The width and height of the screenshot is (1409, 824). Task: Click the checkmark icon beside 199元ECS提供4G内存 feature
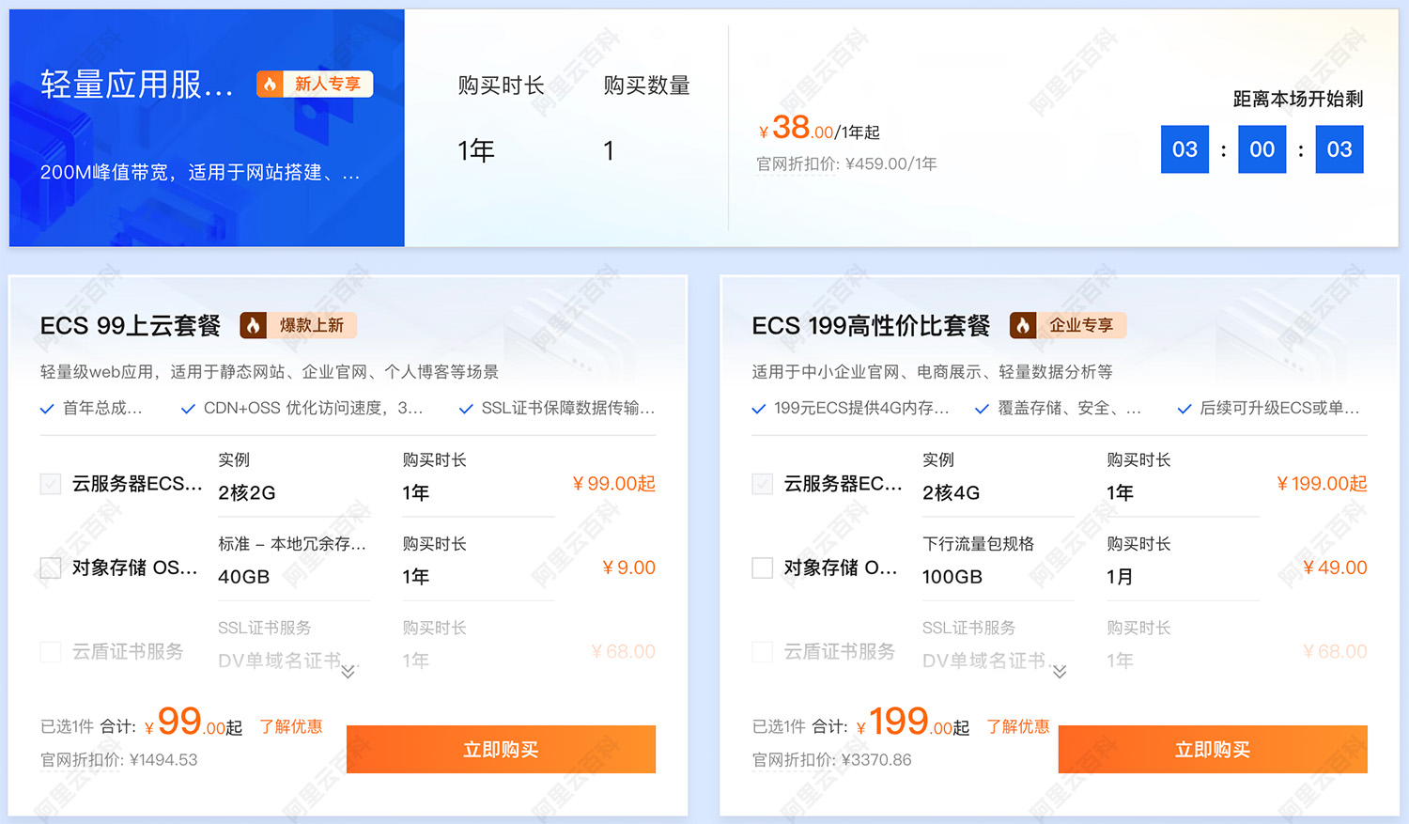758,409
